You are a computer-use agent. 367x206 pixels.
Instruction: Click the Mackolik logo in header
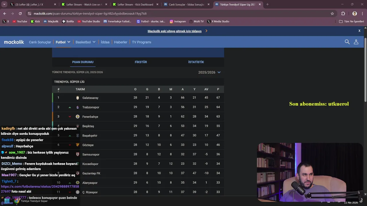tap(14, 42)
